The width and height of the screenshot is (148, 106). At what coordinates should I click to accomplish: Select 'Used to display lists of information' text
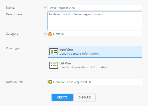[x=84, y=67]
